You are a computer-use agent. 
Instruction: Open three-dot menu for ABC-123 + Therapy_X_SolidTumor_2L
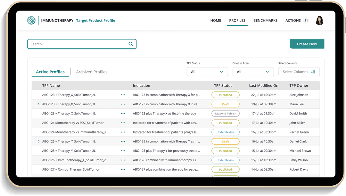click(123, 95)
